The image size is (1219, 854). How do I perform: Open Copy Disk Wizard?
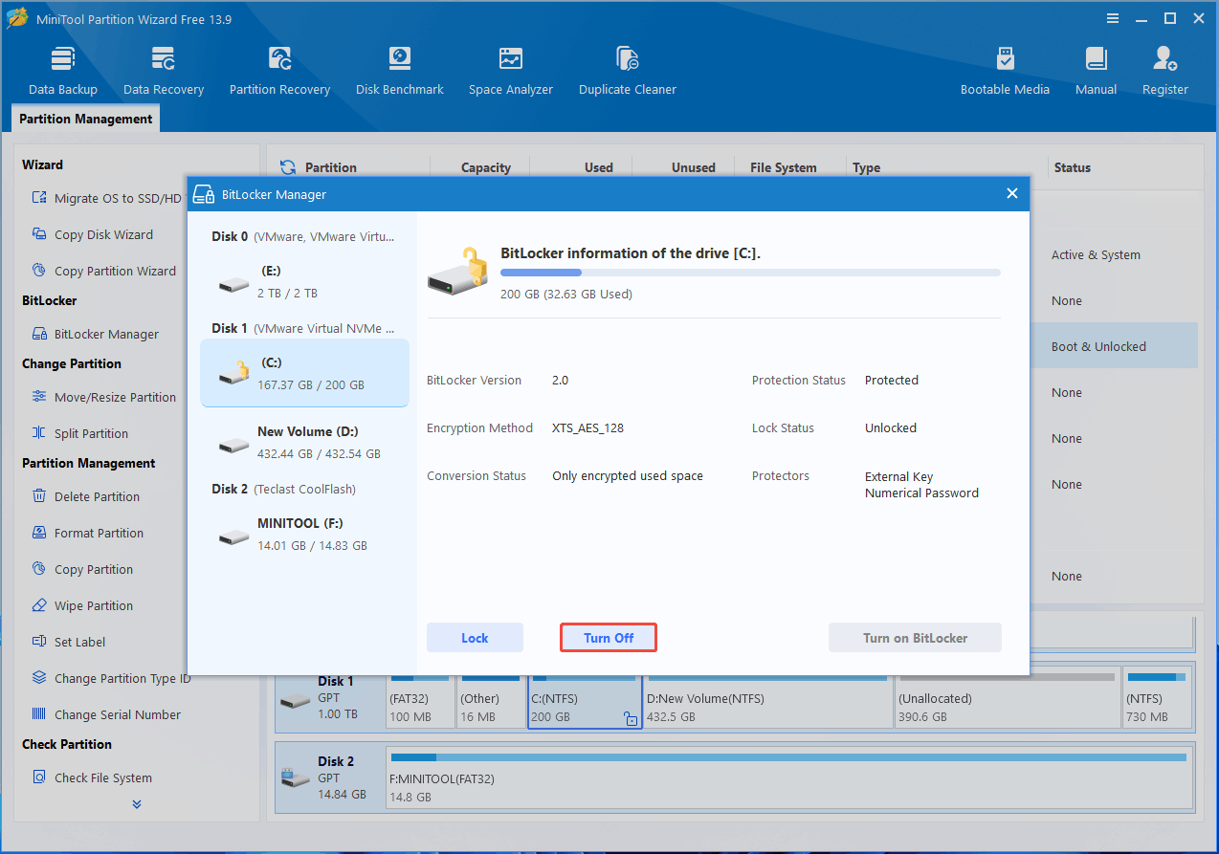coord(92,234)
